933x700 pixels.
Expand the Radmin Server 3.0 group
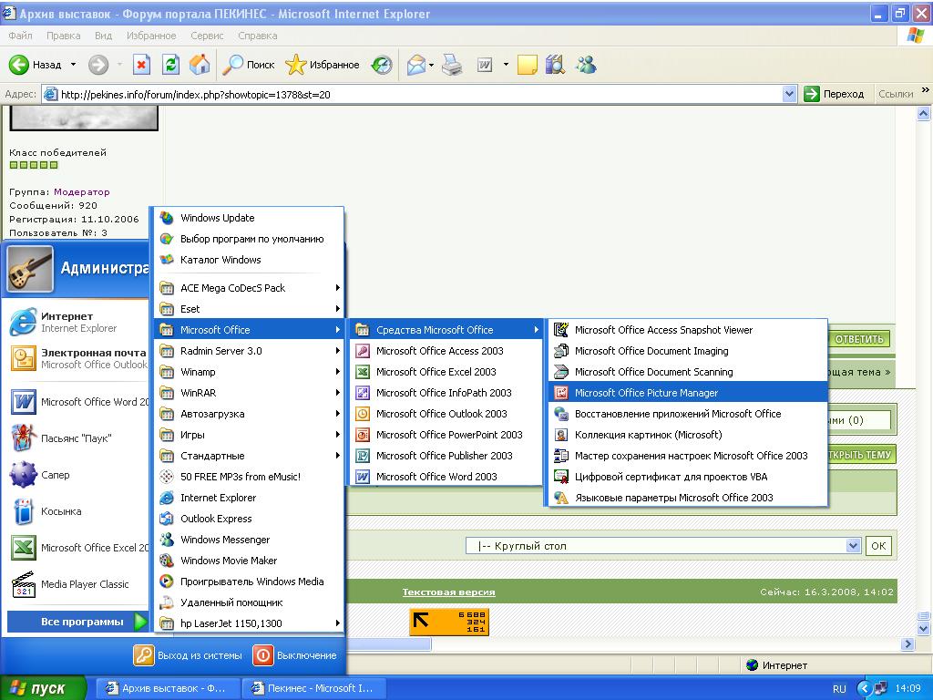click(x=249, y=351)
